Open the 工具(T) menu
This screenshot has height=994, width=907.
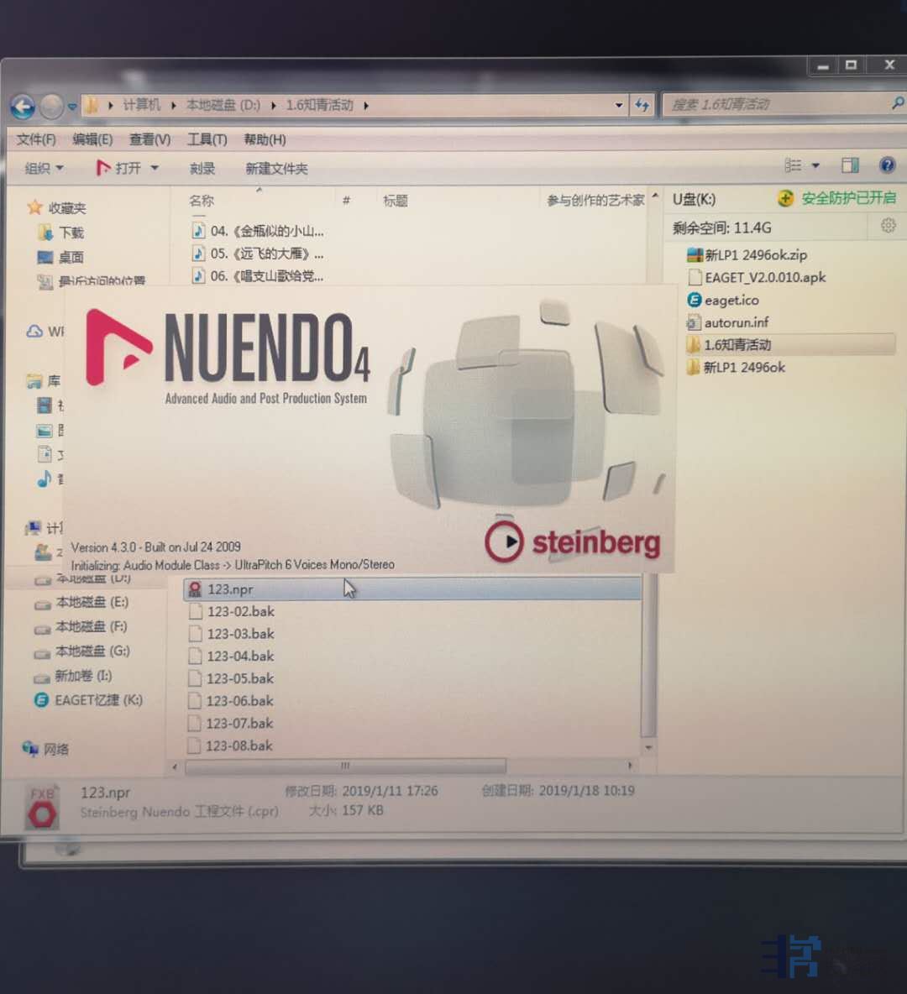click(x=207, y=139)
